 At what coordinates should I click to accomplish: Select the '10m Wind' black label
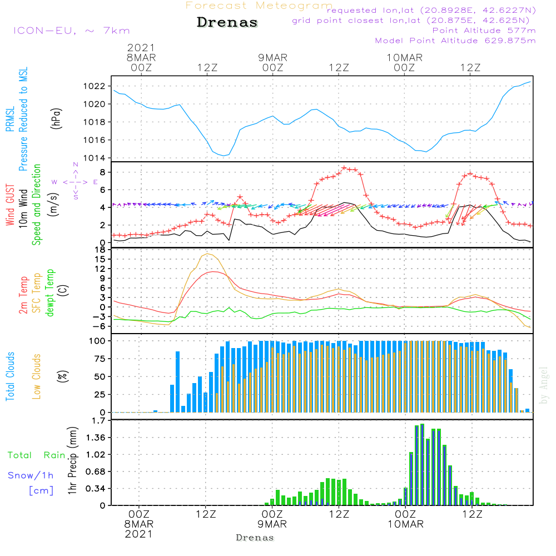[23, 209]
